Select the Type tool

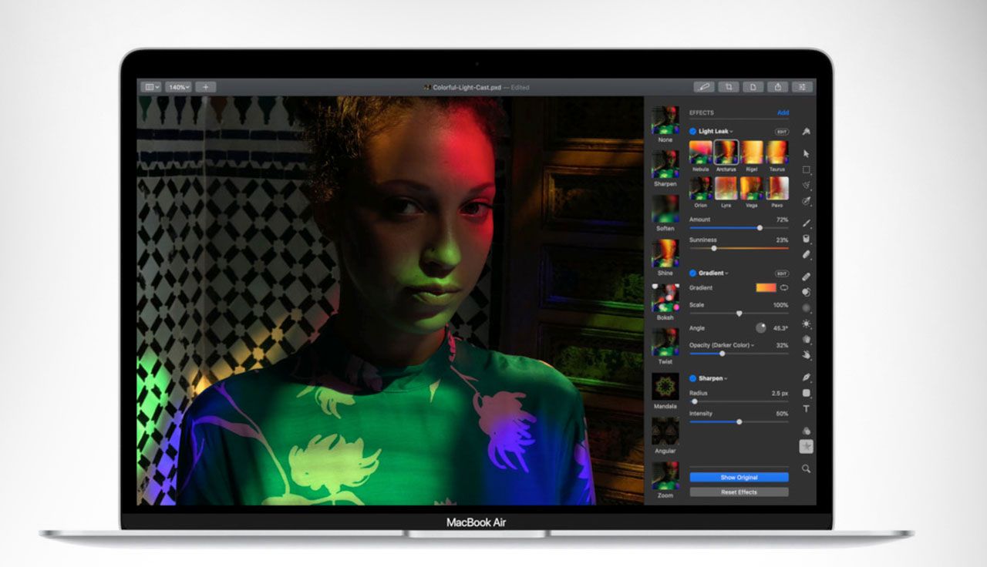[807, 409]
